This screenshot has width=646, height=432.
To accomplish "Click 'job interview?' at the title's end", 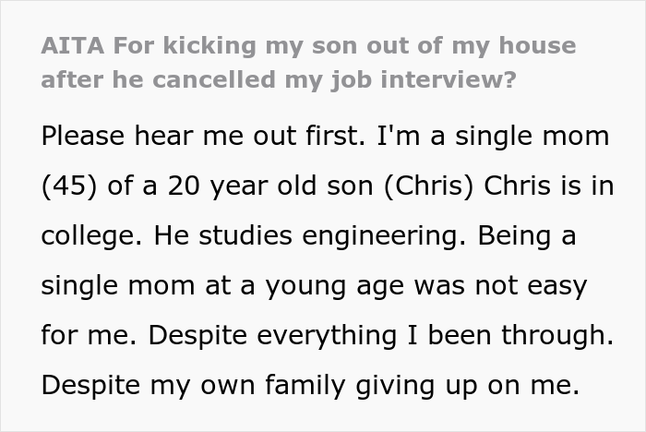I will click(x=422, y=80).
